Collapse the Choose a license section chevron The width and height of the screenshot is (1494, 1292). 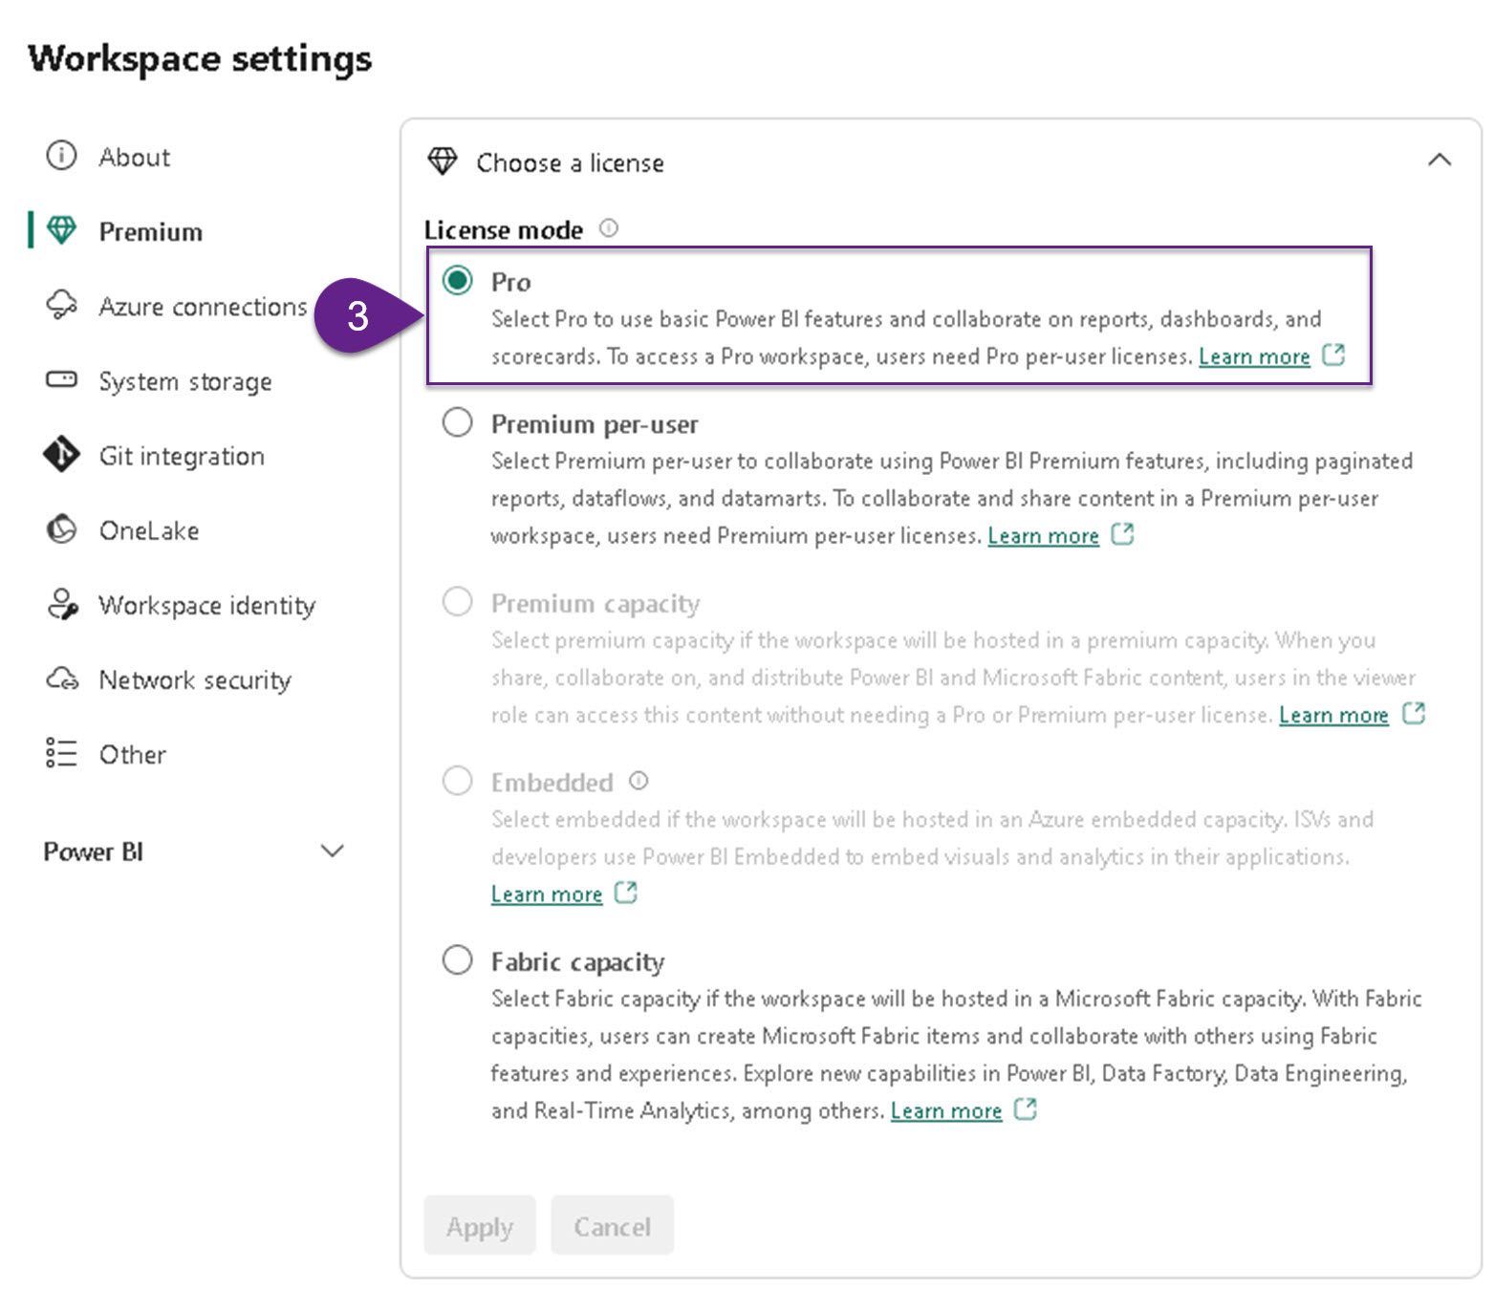(x=1439, y=161)
